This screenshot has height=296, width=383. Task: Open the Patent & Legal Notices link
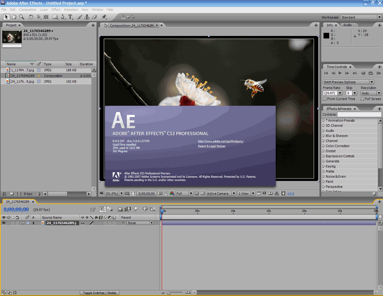click(212, 146)
